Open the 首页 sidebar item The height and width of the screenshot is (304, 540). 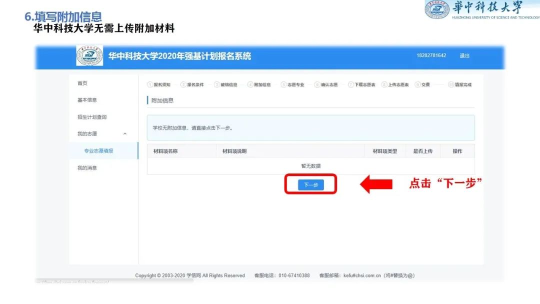point(82,83)
